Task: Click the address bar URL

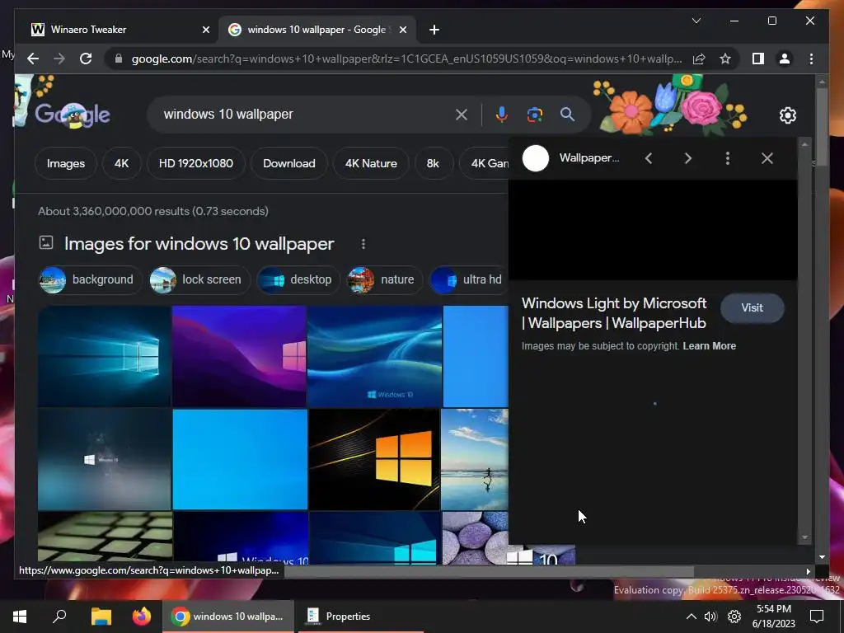Action: point(406,59)
